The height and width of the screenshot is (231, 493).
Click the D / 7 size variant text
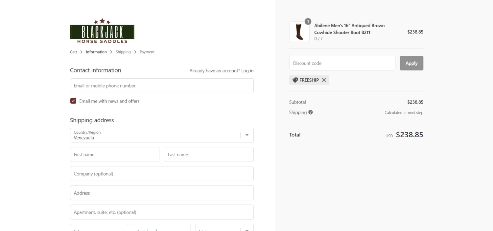coord(318,39)
